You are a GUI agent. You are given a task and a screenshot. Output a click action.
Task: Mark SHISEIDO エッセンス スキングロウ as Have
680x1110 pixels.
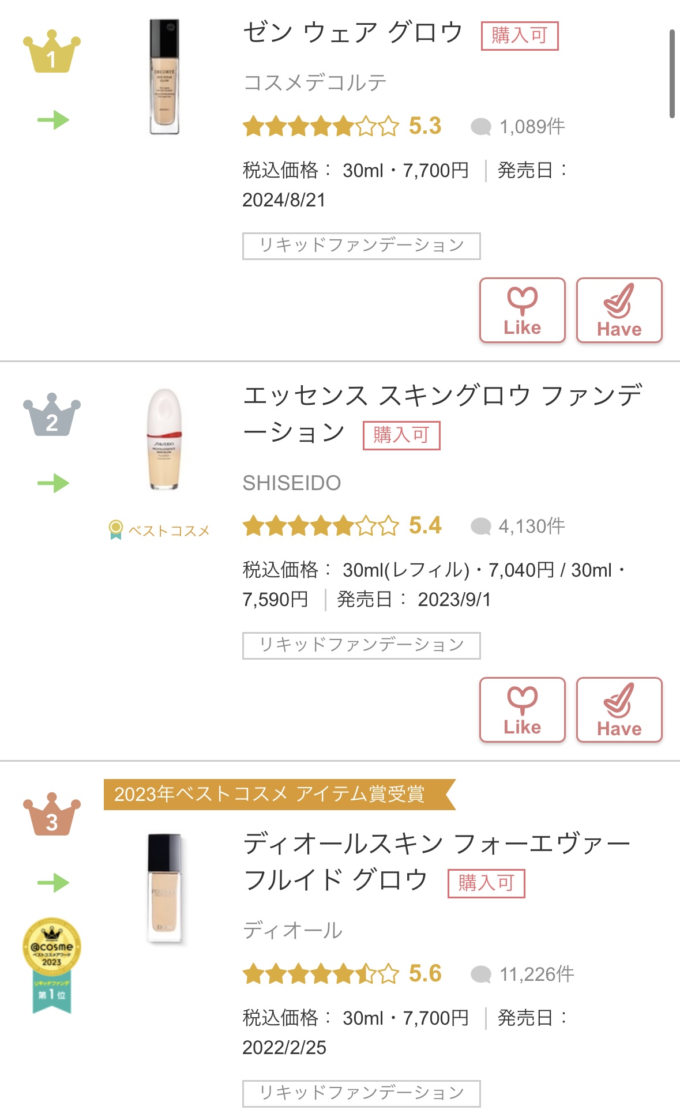(x=619, y=710)
